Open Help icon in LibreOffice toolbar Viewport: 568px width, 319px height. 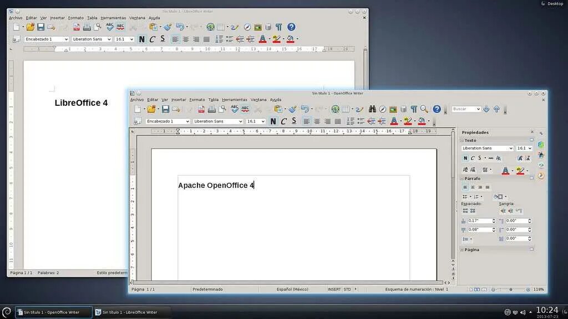pos(291,27)
